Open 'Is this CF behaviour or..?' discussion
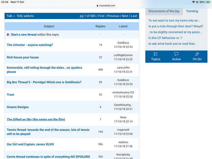Image resolution: width=212 pixels, height=159 pixels. pos(165,38)
